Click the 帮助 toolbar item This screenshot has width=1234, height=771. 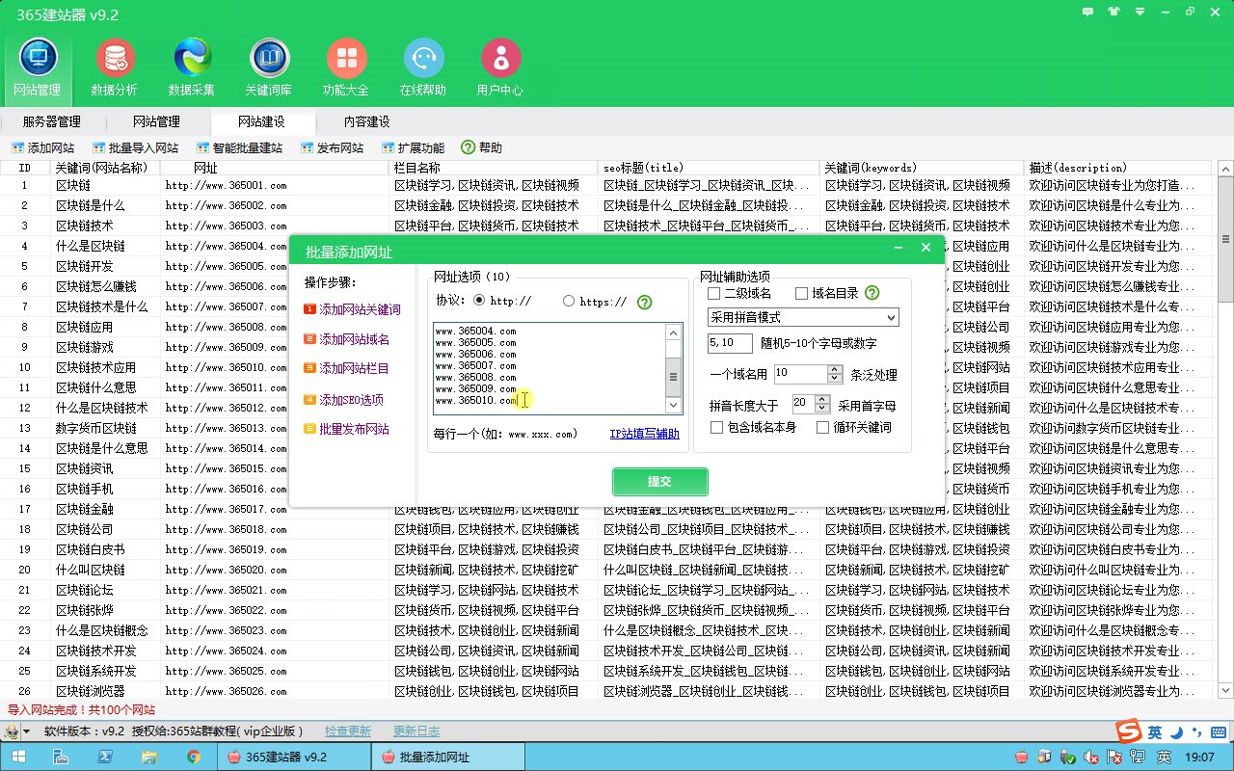pyautogui.click(x=481, y=147)
